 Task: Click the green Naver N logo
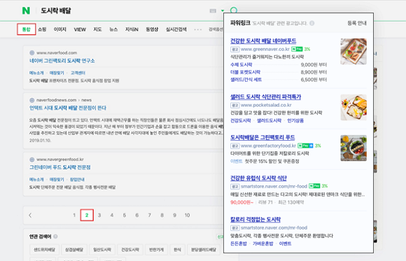click(26, 10)
